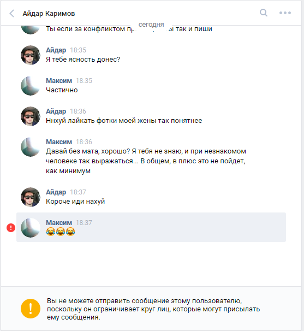This screenshot has height=331, width=304.
Task: Click the yellow warning exclamation icon
Action: [31, 309]
